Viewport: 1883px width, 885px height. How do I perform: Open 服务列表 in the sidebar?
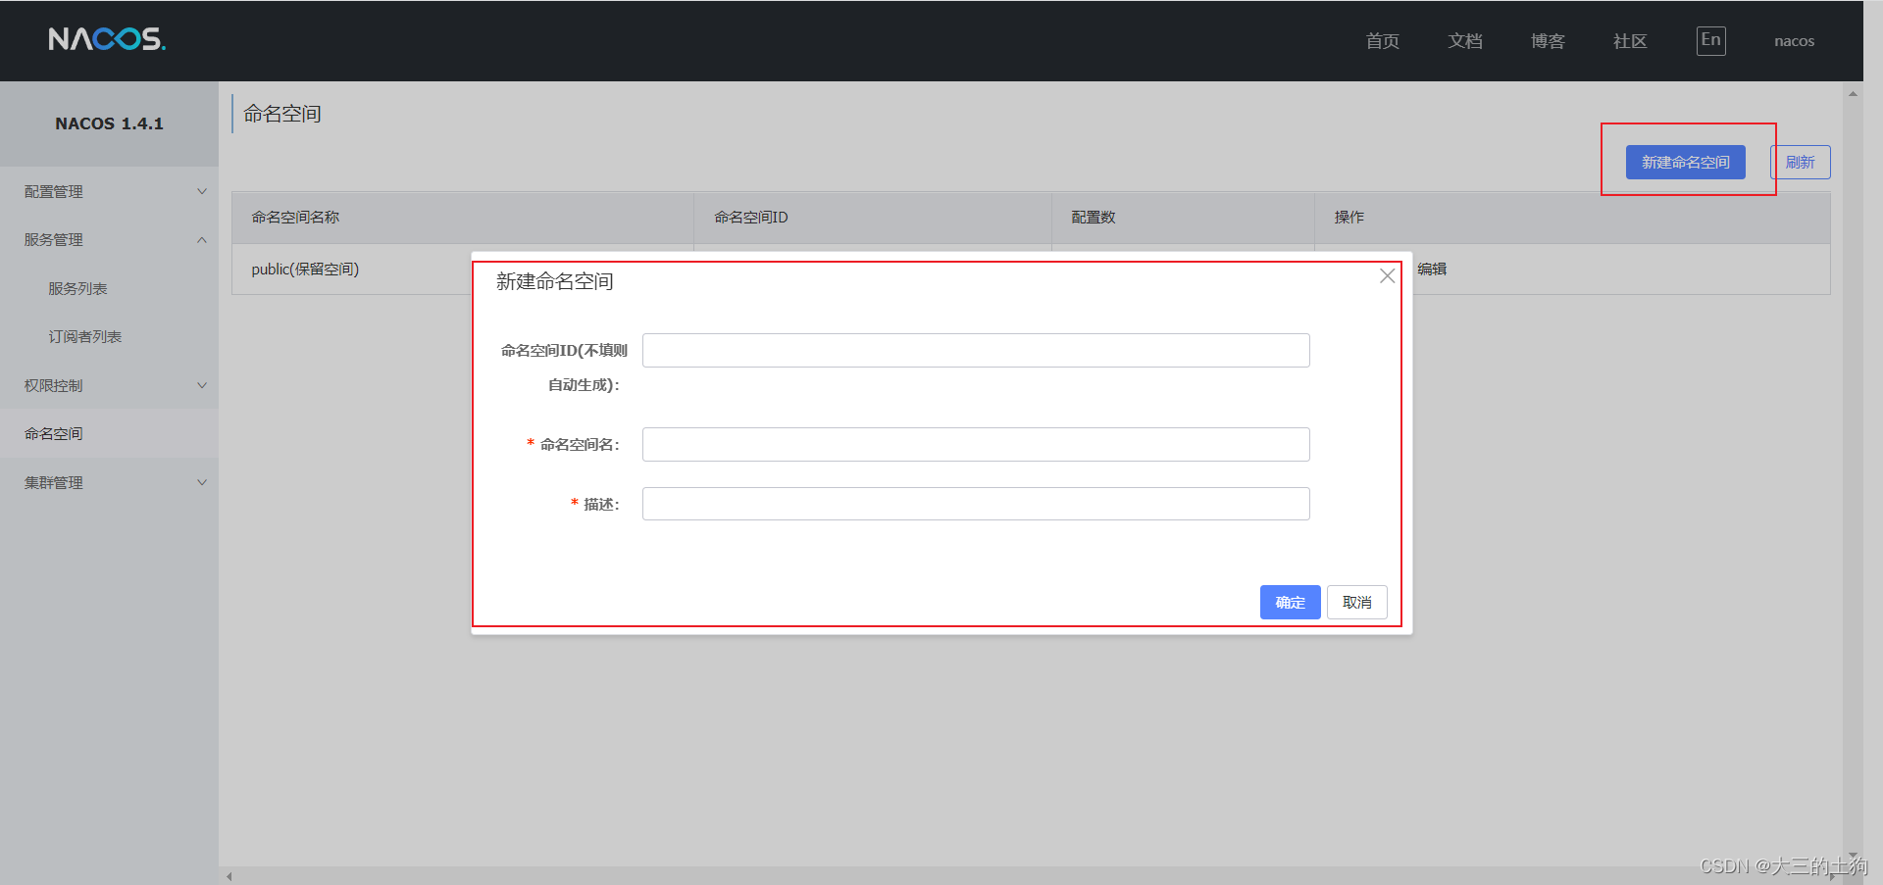pos(78,288)
